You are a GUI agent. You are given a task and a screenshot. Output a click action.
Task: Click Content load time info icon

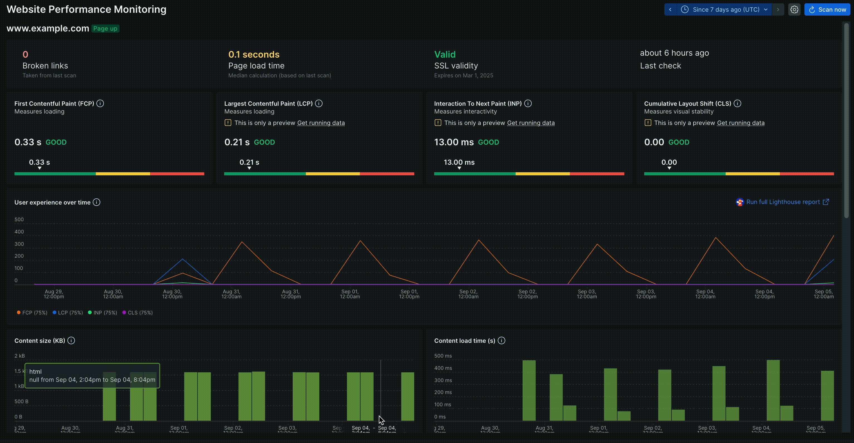pyautogui.click(x=502, y=341)
